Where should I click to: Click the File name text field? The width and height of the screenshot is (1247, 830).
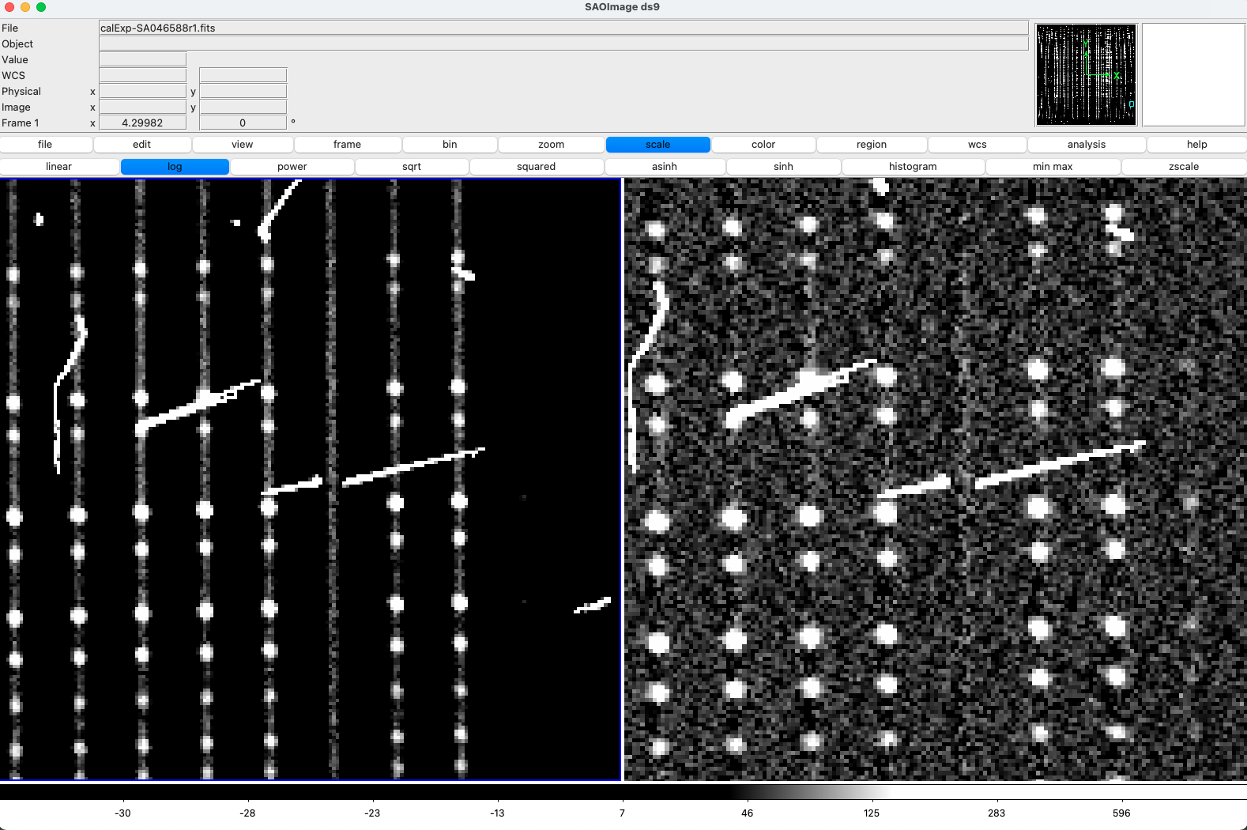point(563,28)
